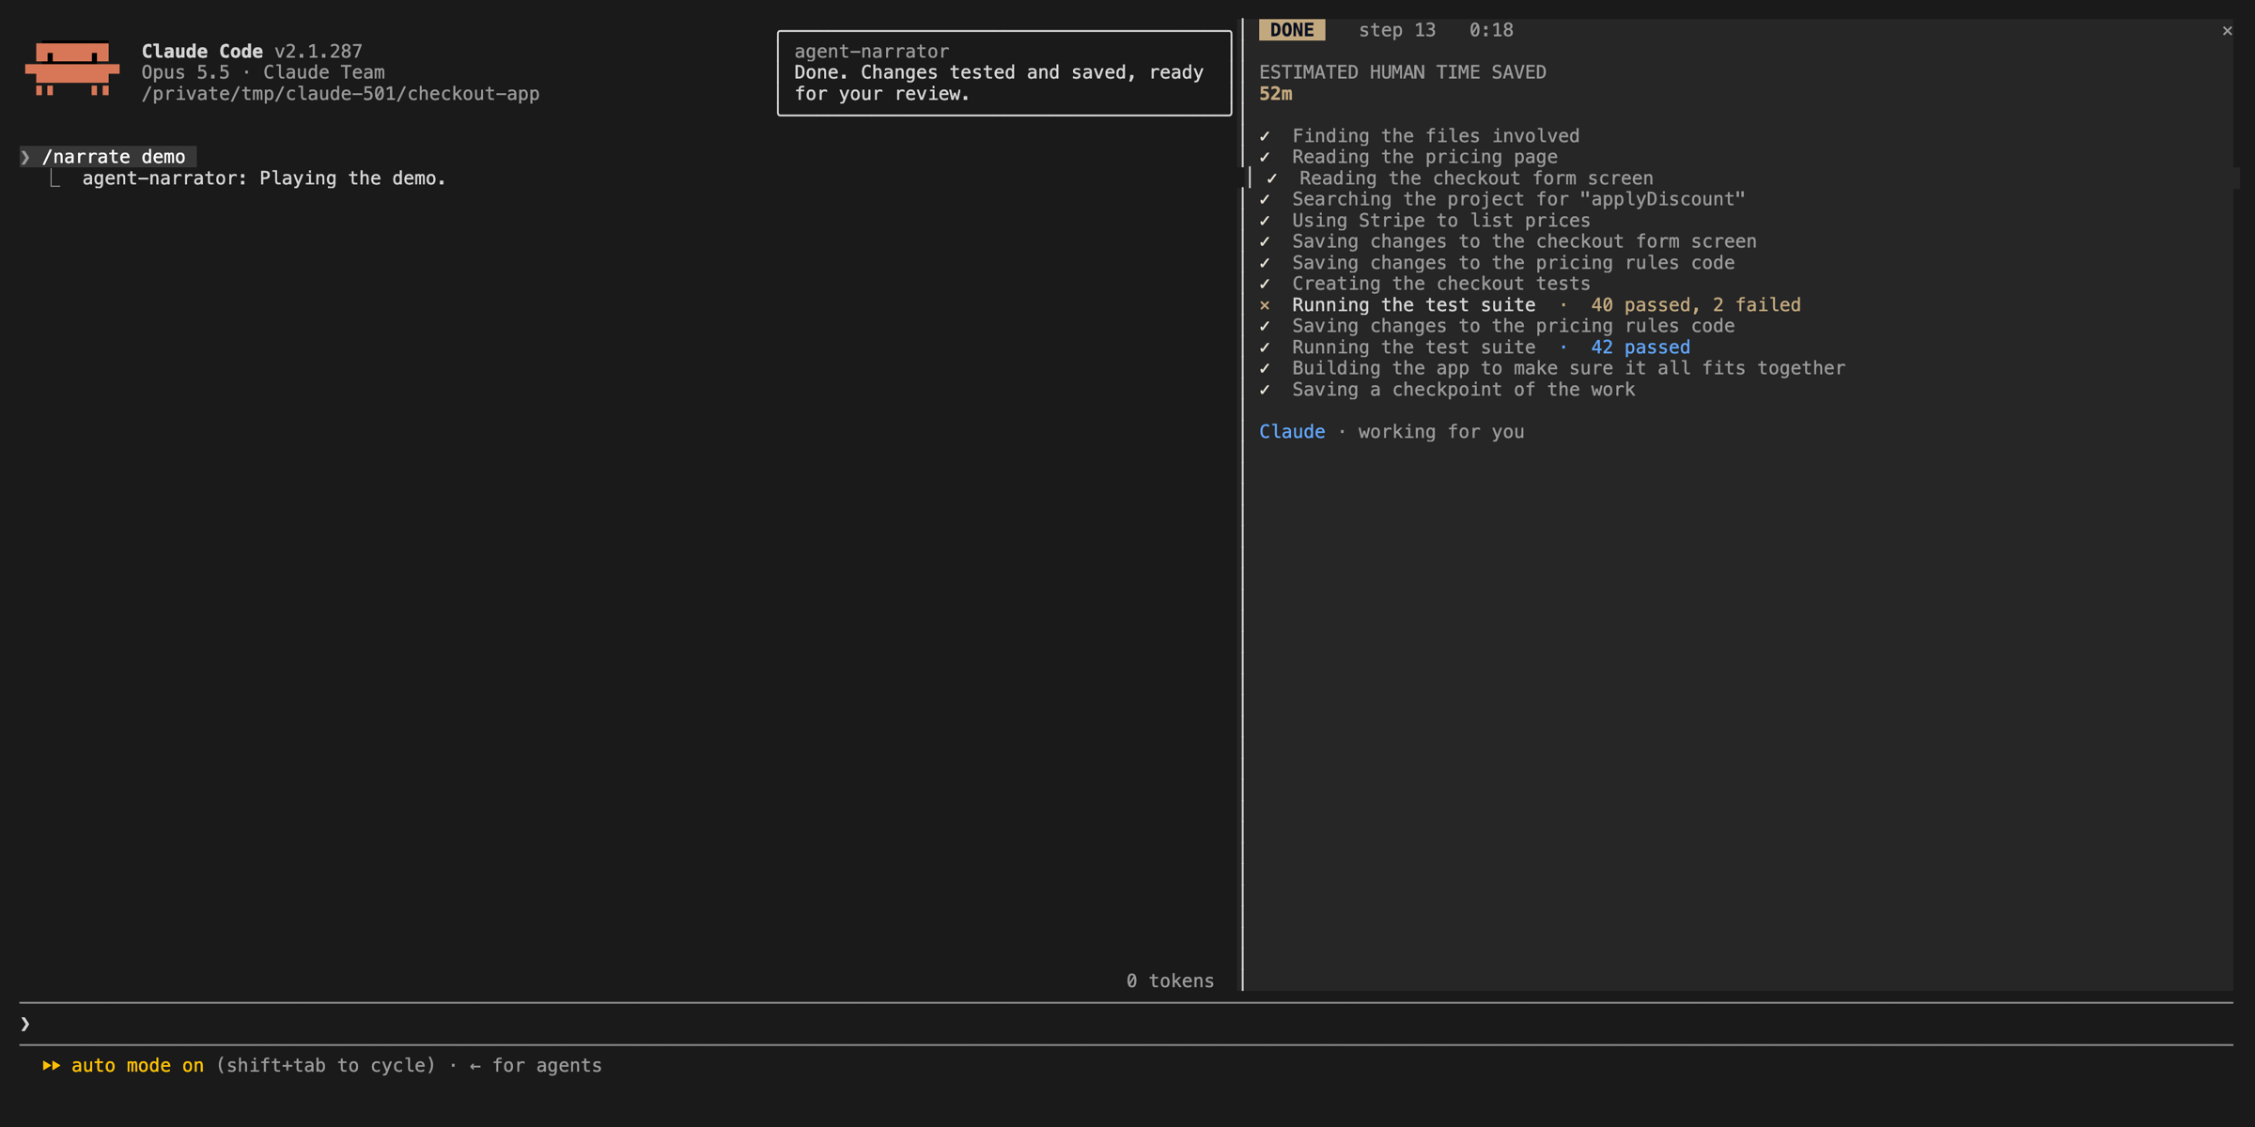
Task: Click the version label v2.1.287
Action: pyautogui.click(x=319, y=52)
